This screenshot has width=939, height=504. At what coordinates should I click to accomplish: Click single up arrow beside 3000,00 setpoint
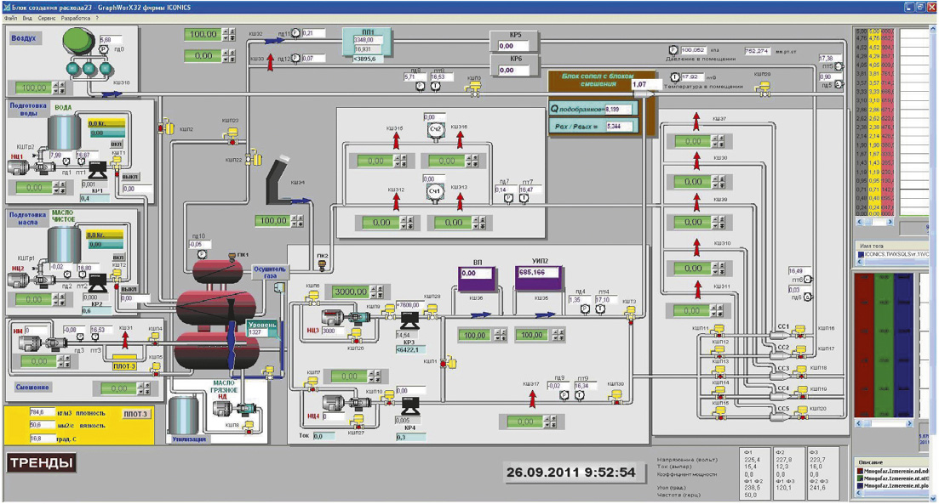[x=375, y=289]
